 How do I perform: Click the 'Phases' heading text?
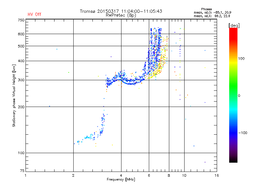(206, 9)
